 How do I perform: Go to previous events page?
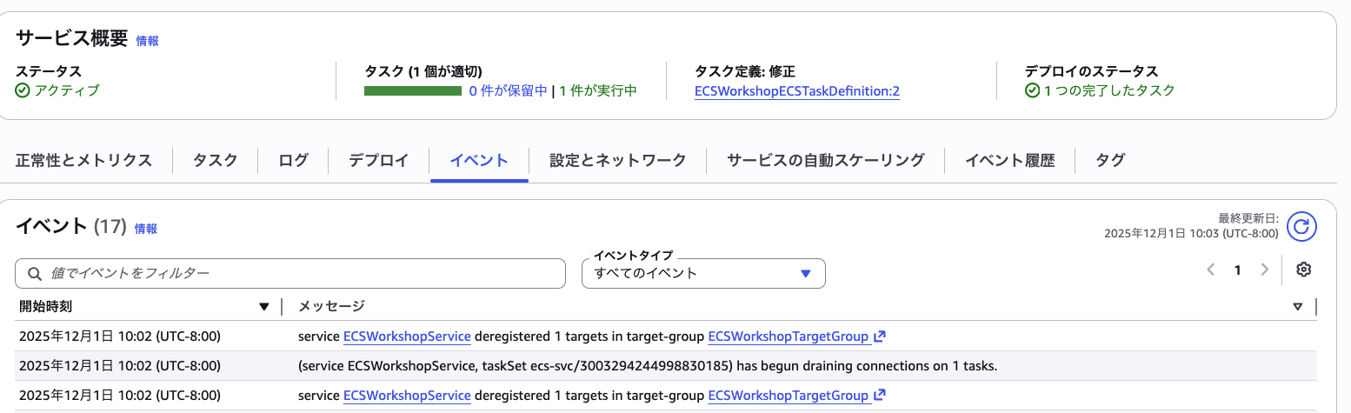[1210, 270]
